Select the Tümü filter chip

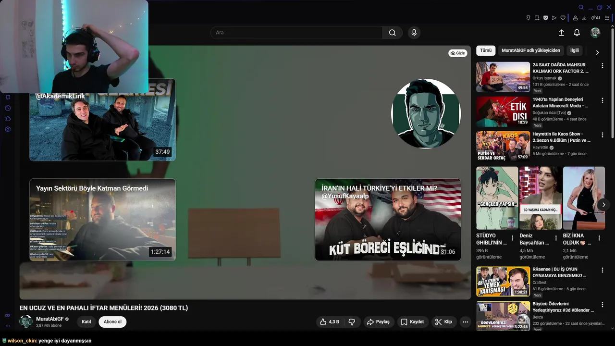(486, 50)
